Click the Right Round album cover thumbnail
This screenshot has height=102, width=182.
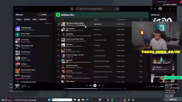click(63, 24)
